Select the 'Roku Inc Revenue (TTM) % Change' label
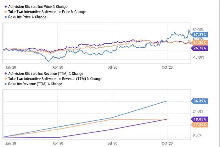Screen dimensions: 220x147 (x=35, y=84)
